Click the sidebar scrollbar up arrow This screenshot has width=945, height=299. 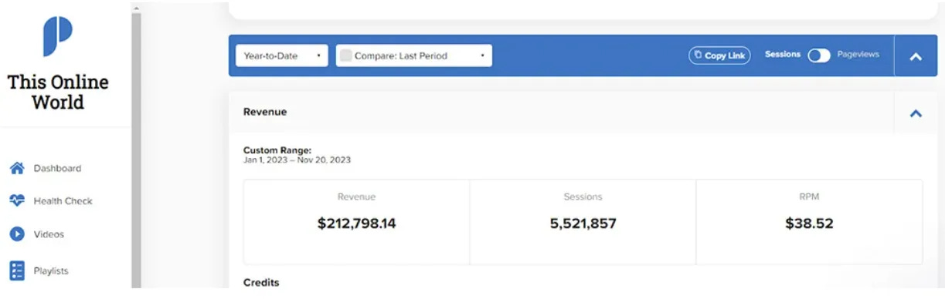pyautogui.click(x=136, y=8)
